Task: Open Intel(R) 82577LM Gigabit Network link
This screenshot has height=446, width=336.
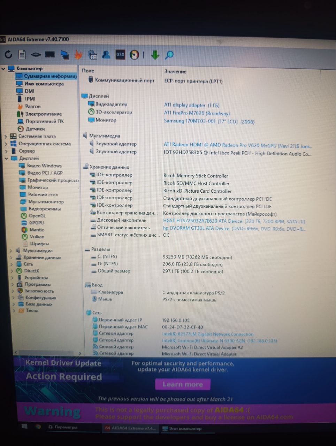Action: (x=208, y=334)
